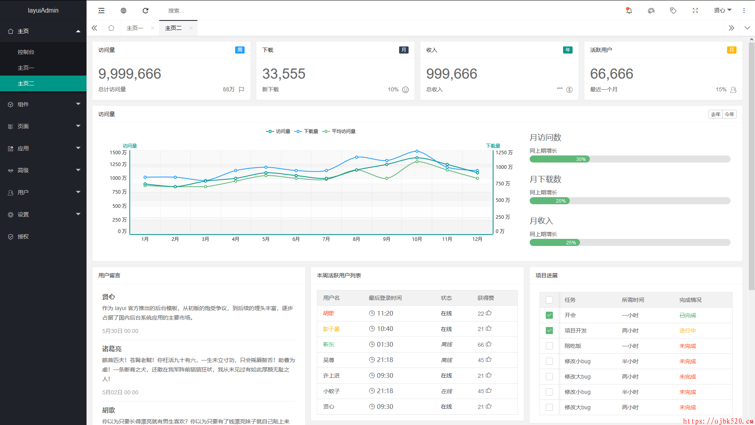The image size is (755, 425).
Task: Open the theme palette icon
Action: click(651, 11)
